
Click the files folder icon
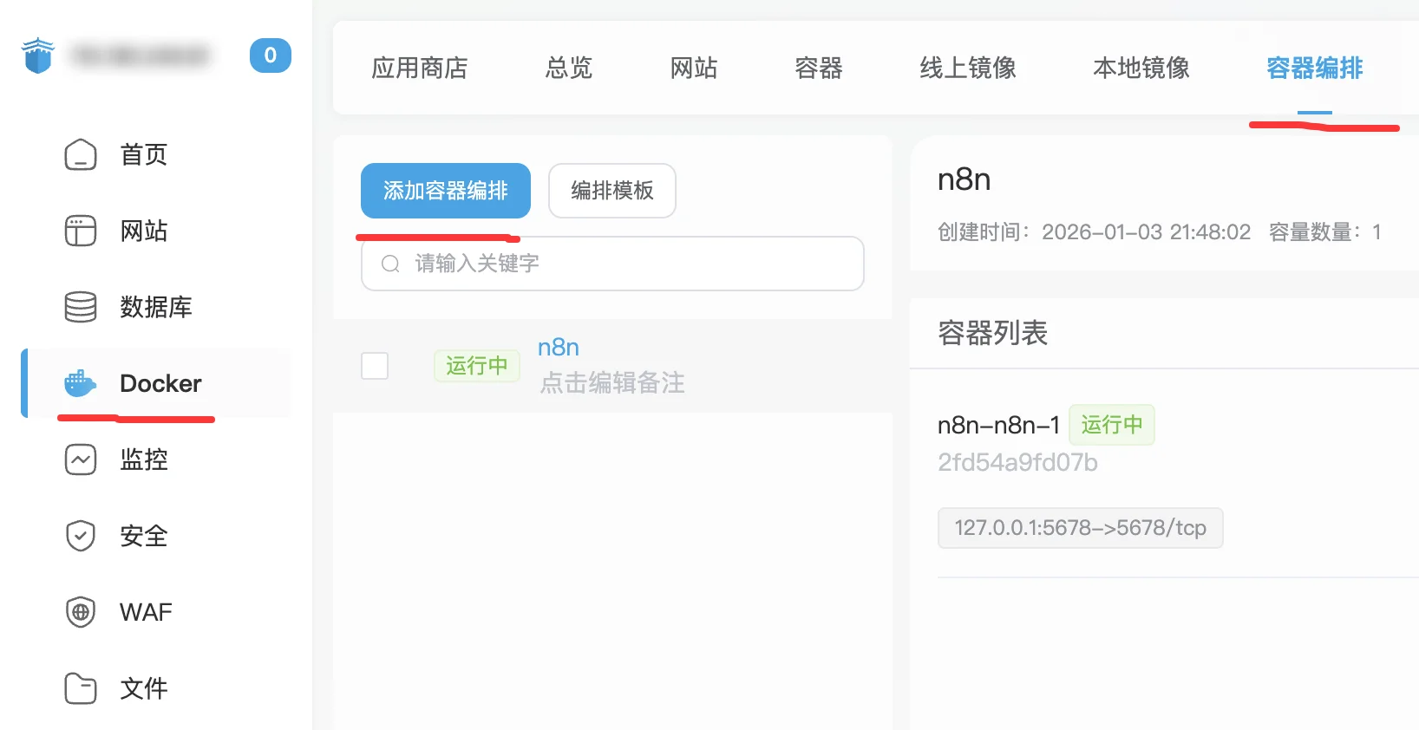(x=81, y=688)
